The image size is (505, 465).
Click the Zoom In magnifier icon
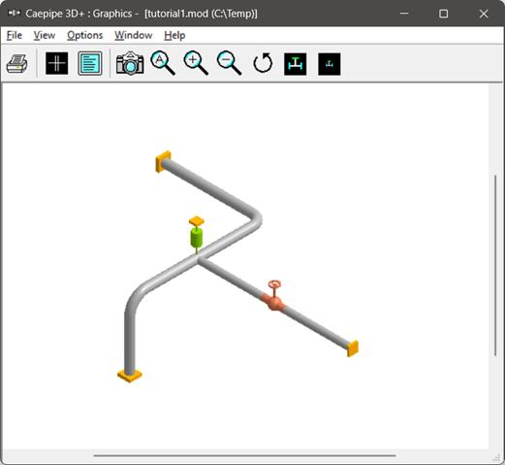196,63
